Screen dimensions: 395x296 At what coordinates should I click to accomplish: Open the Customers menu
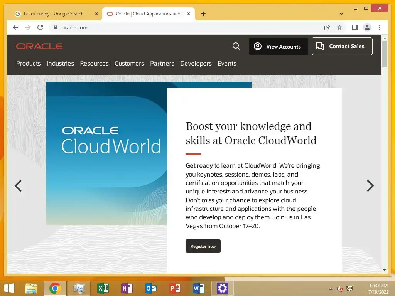click(129, 64)
